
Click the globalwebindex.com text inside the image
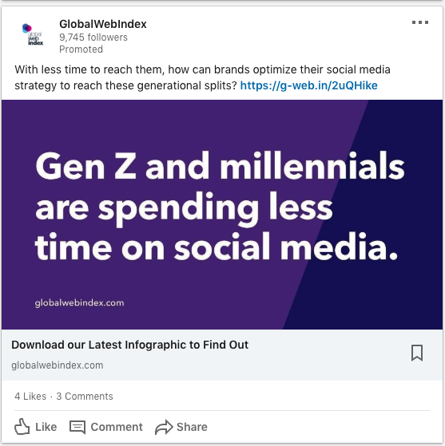79,303
